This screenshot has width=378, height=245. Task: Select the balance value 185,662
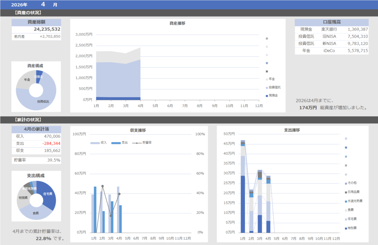pyautogui.click(x=52, y=150)
